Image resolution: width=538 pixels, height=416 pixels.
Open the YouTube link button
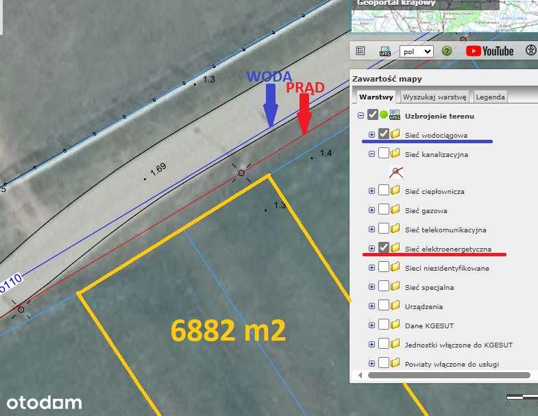click(x=489, y=51)
